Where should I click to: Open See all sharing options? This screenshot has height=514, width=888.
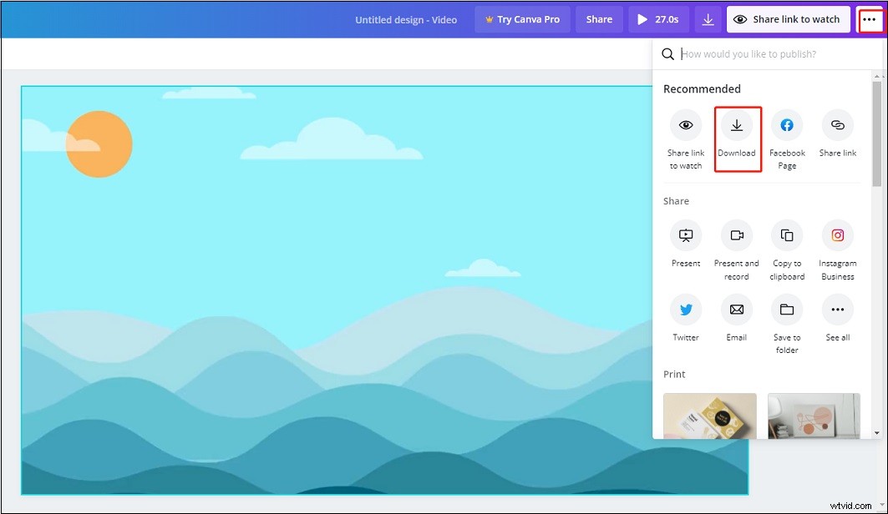838,310
